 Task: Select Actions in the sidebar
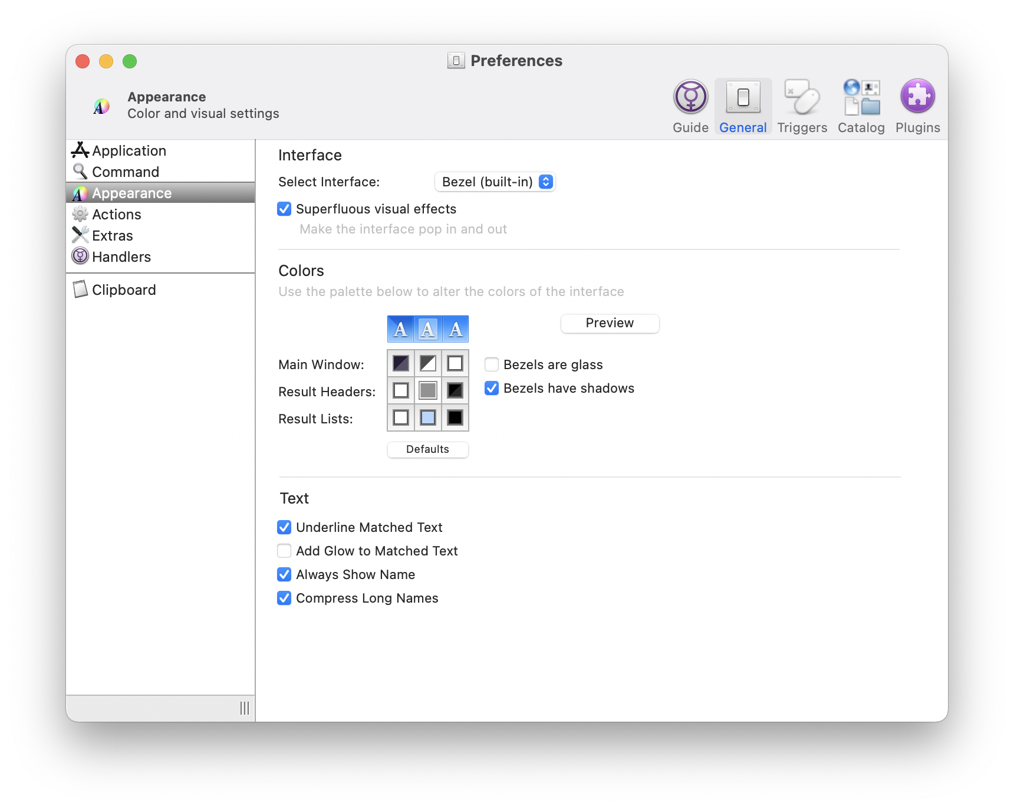pyautogui.click(x=160, y=214)
